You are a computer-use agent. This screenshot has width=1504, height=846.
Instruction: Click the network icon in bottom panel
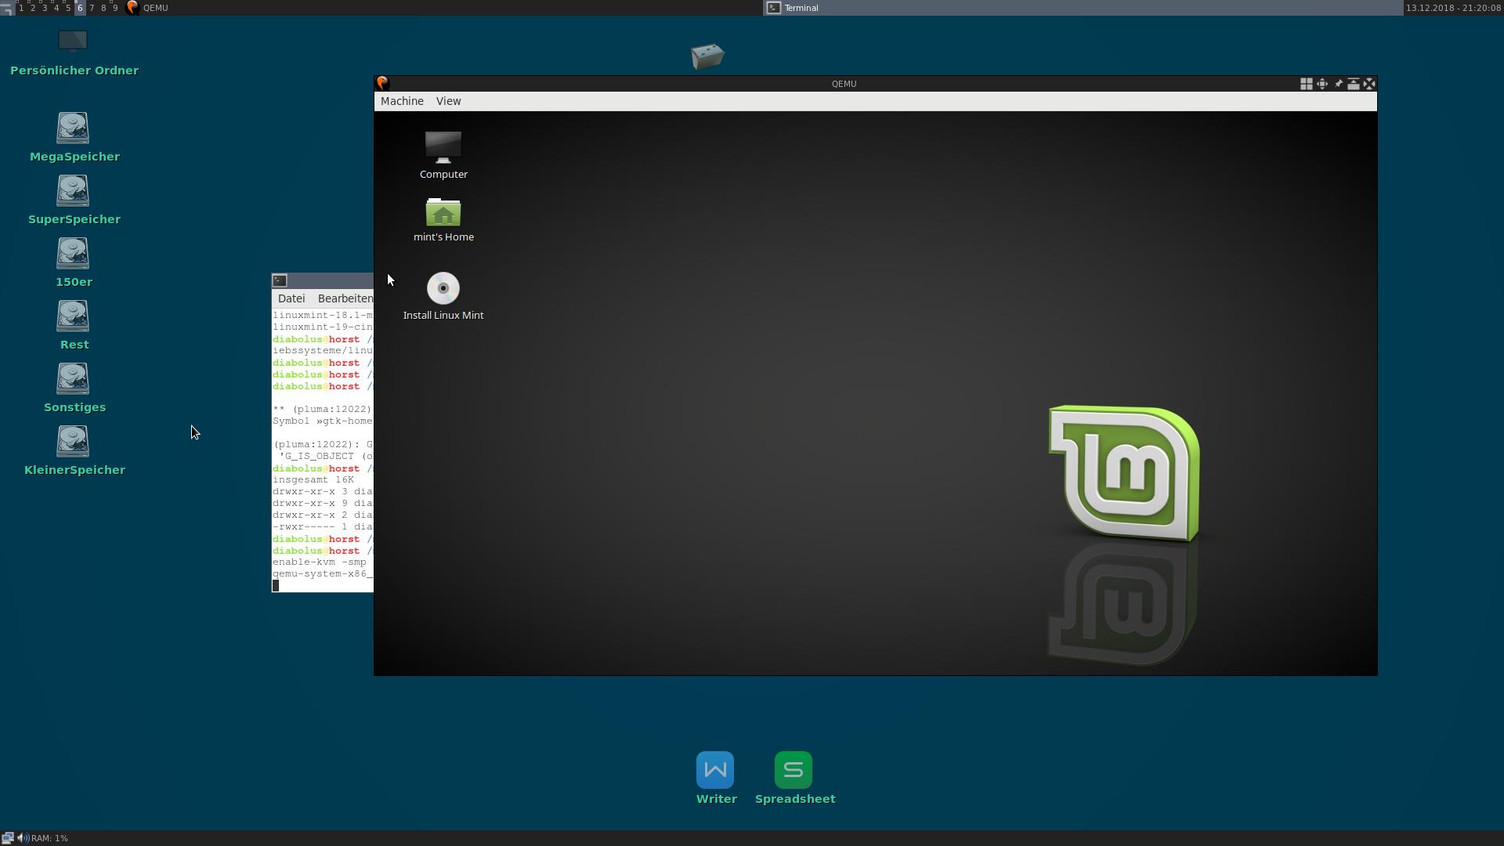coord(8,837)
